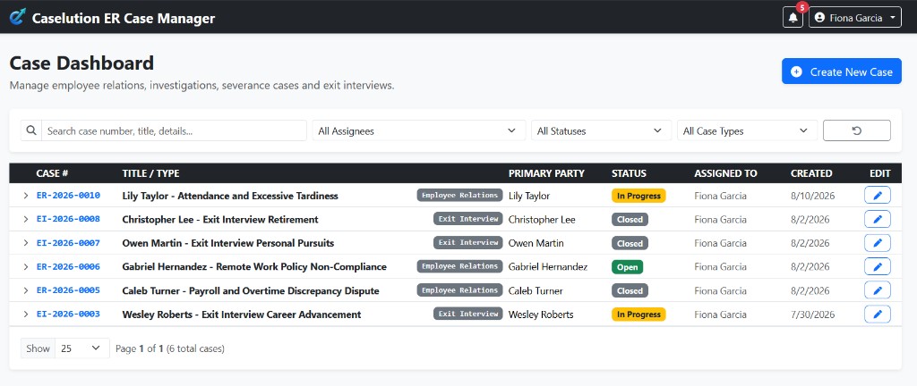The width and height of the screenshot is (917, 386).
Task: Click title Christopher Lee - Exit Interview Retirement
Action: coord(220,219)
